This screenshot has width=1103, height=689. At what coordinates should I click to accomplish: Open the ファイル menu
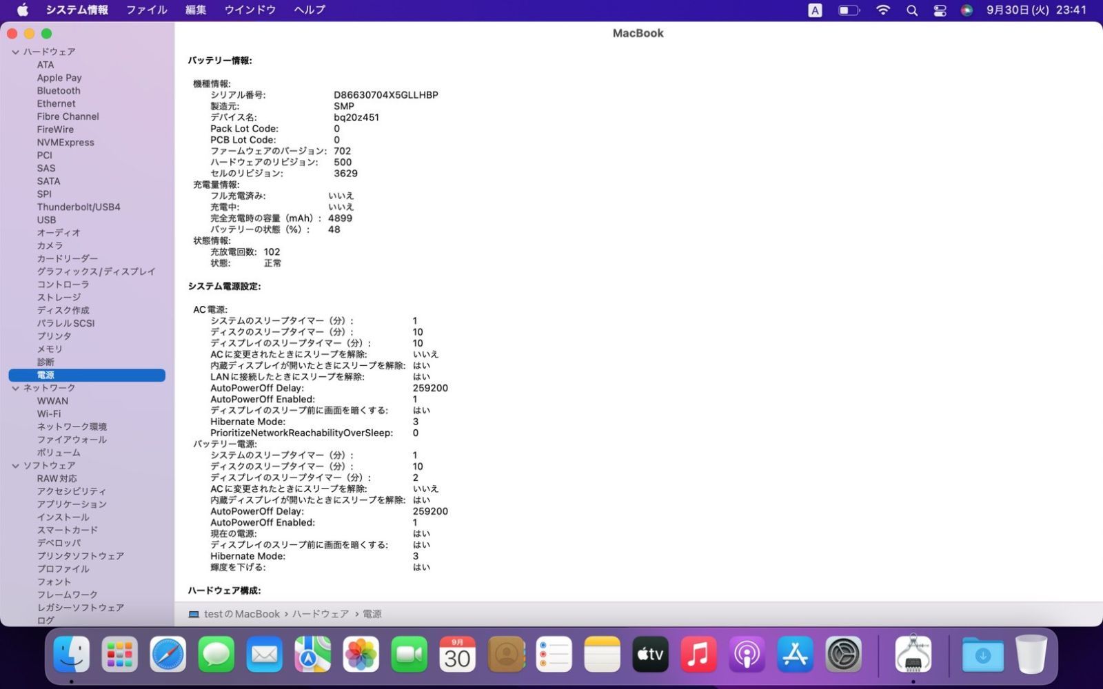pyautogui.click(x=146, y=10)
